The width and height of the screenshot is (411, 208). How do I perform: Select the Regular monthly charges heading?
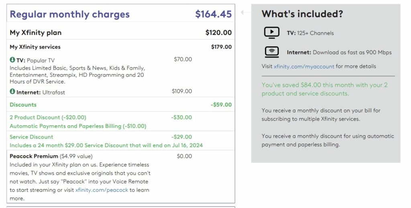click(70, 14)
